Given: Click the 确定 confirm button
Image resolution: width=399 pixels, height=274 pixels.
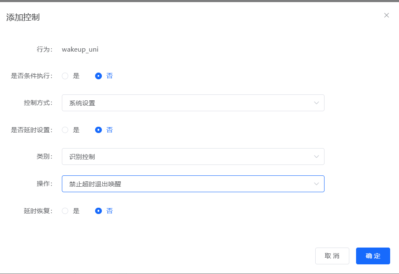Looking at the screenshot, I should (x=373, y=256).
